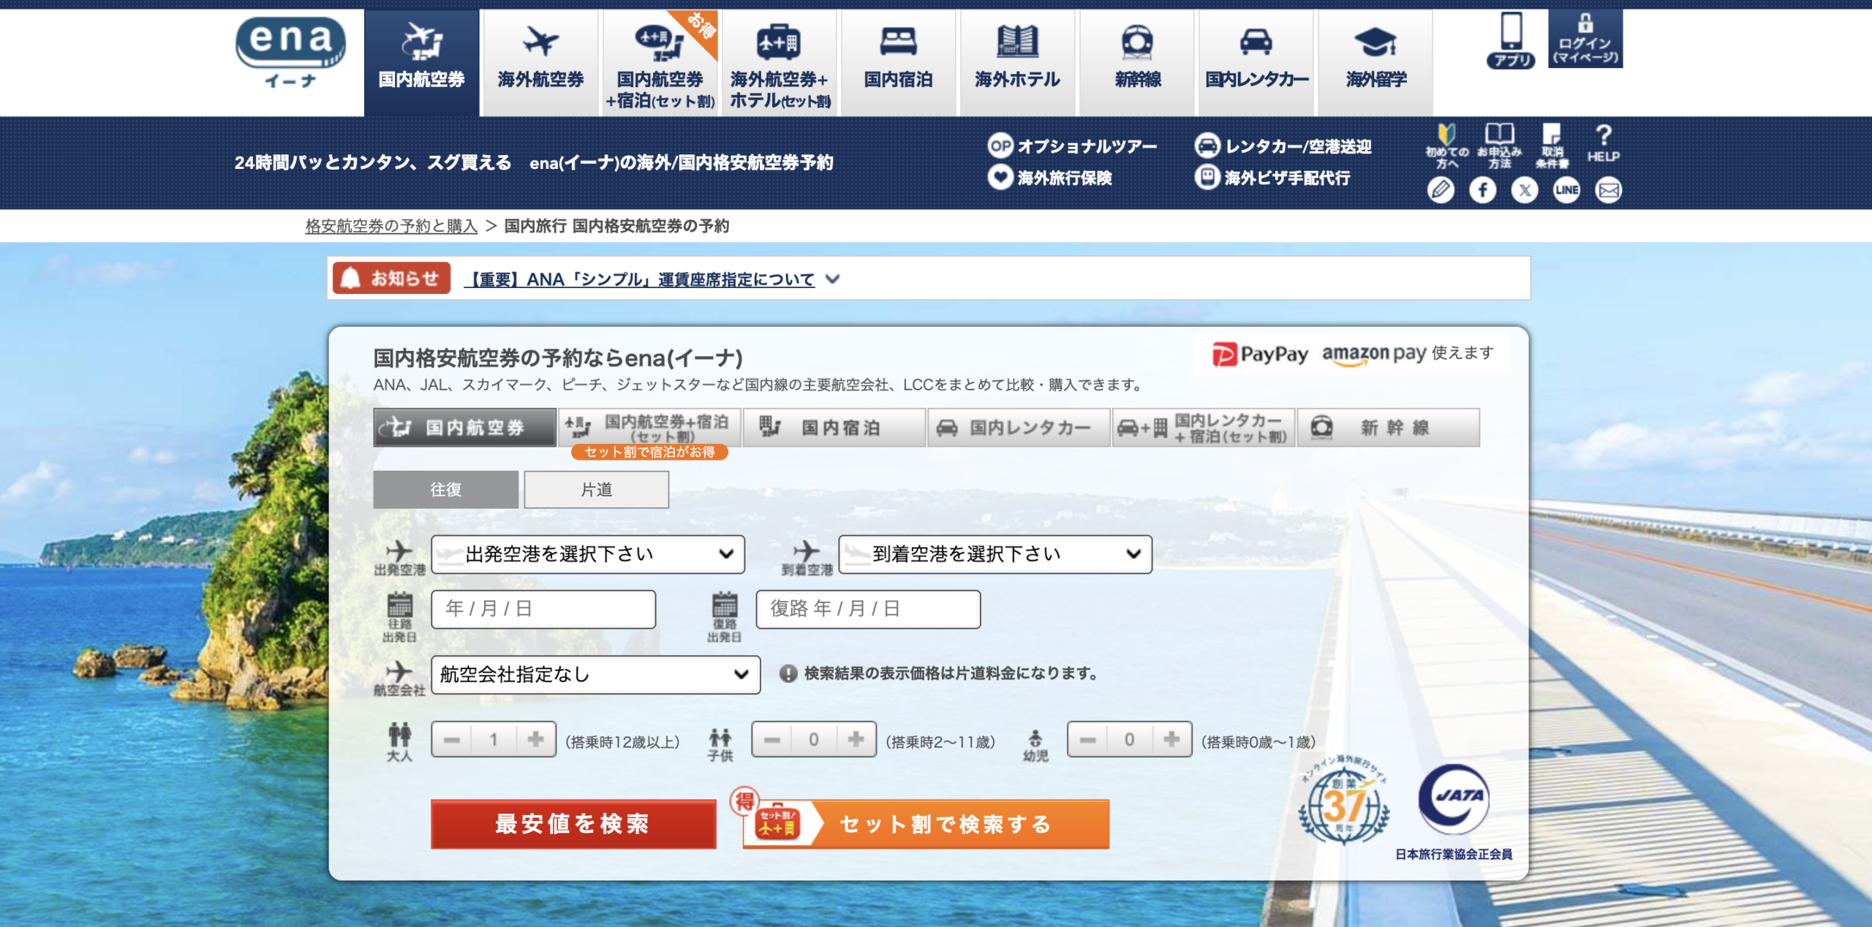Open 国内レンタカー top navigation tab
1872x927 pixels.
point(1256,62)
